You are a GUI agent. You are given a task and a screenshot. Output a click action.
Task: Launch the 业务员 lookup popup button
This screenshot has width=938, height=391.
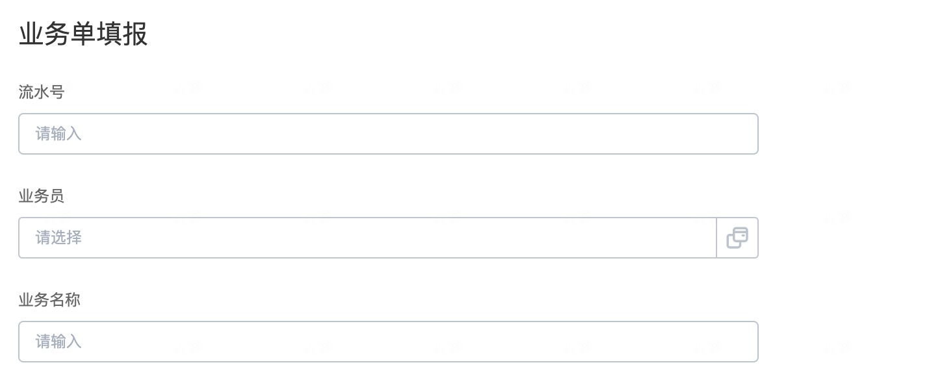[737, 238]
